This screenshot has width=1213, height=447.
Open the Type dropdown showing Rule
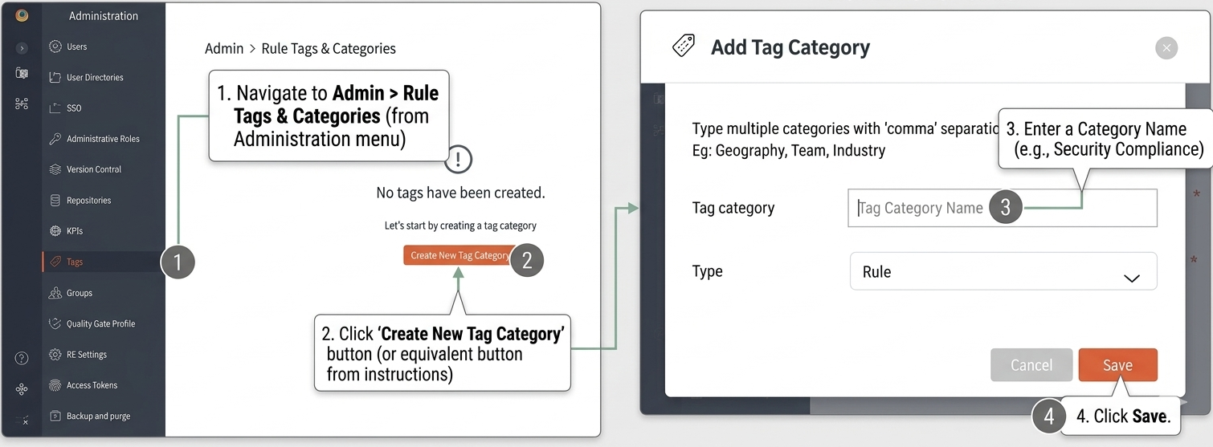(x=1003, y=272)
